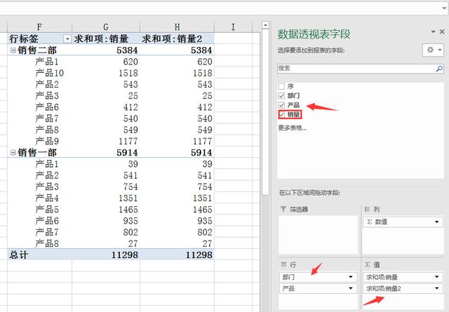Uncheck the 销量 field checkbox
This screenshot has width=449, height=312.
tap(282, 114)
